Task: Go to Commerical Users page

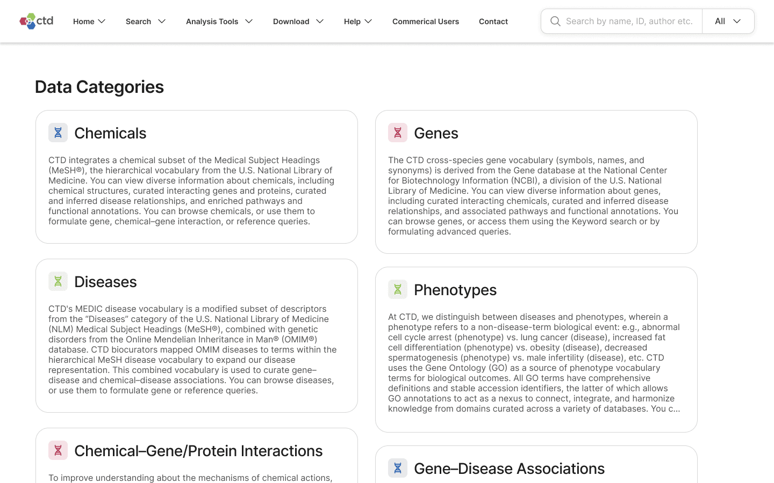Action: pos(426,21)
